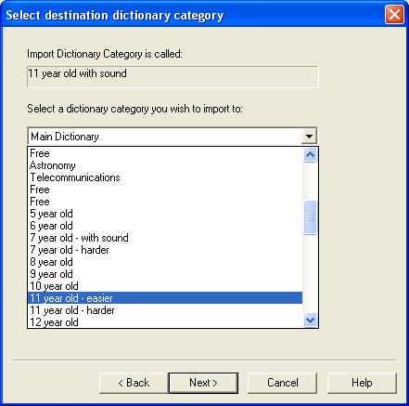Choose Telecommunications in the list
This screenshot has width=409, height=406.
pos(165,177)
